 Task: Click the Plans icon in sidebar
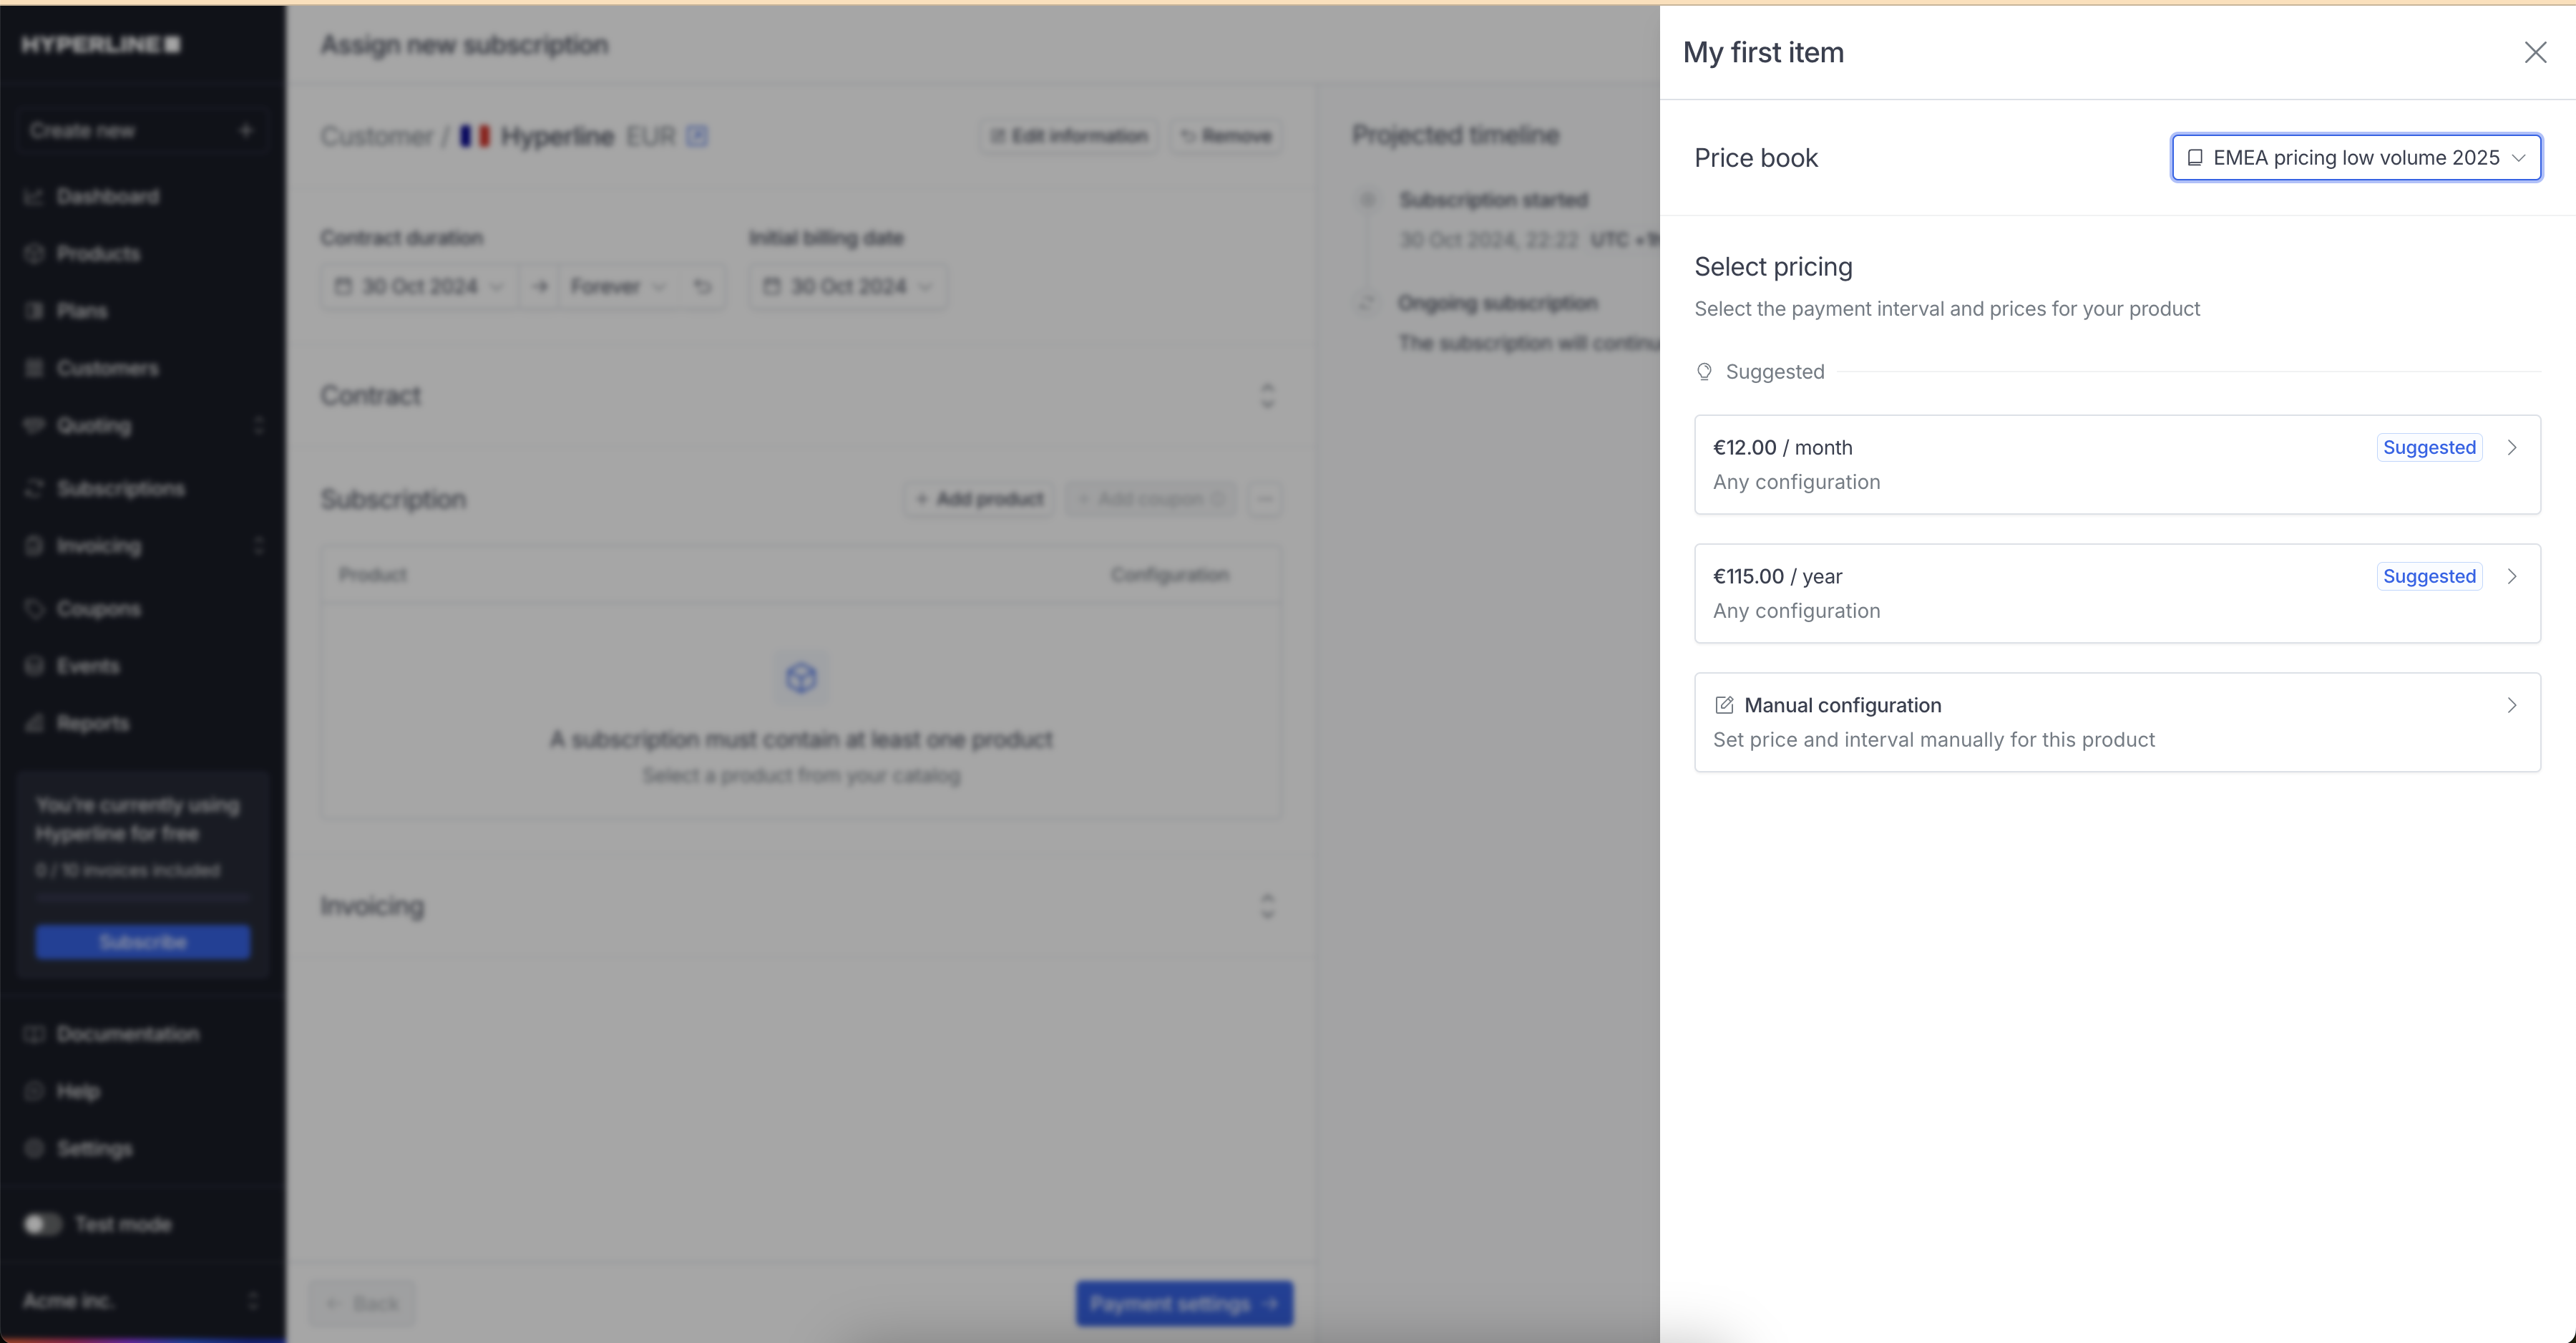click(x=34, y=310)
